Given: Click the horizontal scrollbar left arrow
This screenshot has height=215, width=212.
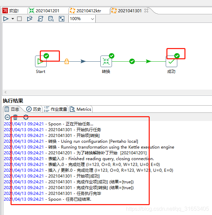Looking at the screenshot, I should pos(5,92).
